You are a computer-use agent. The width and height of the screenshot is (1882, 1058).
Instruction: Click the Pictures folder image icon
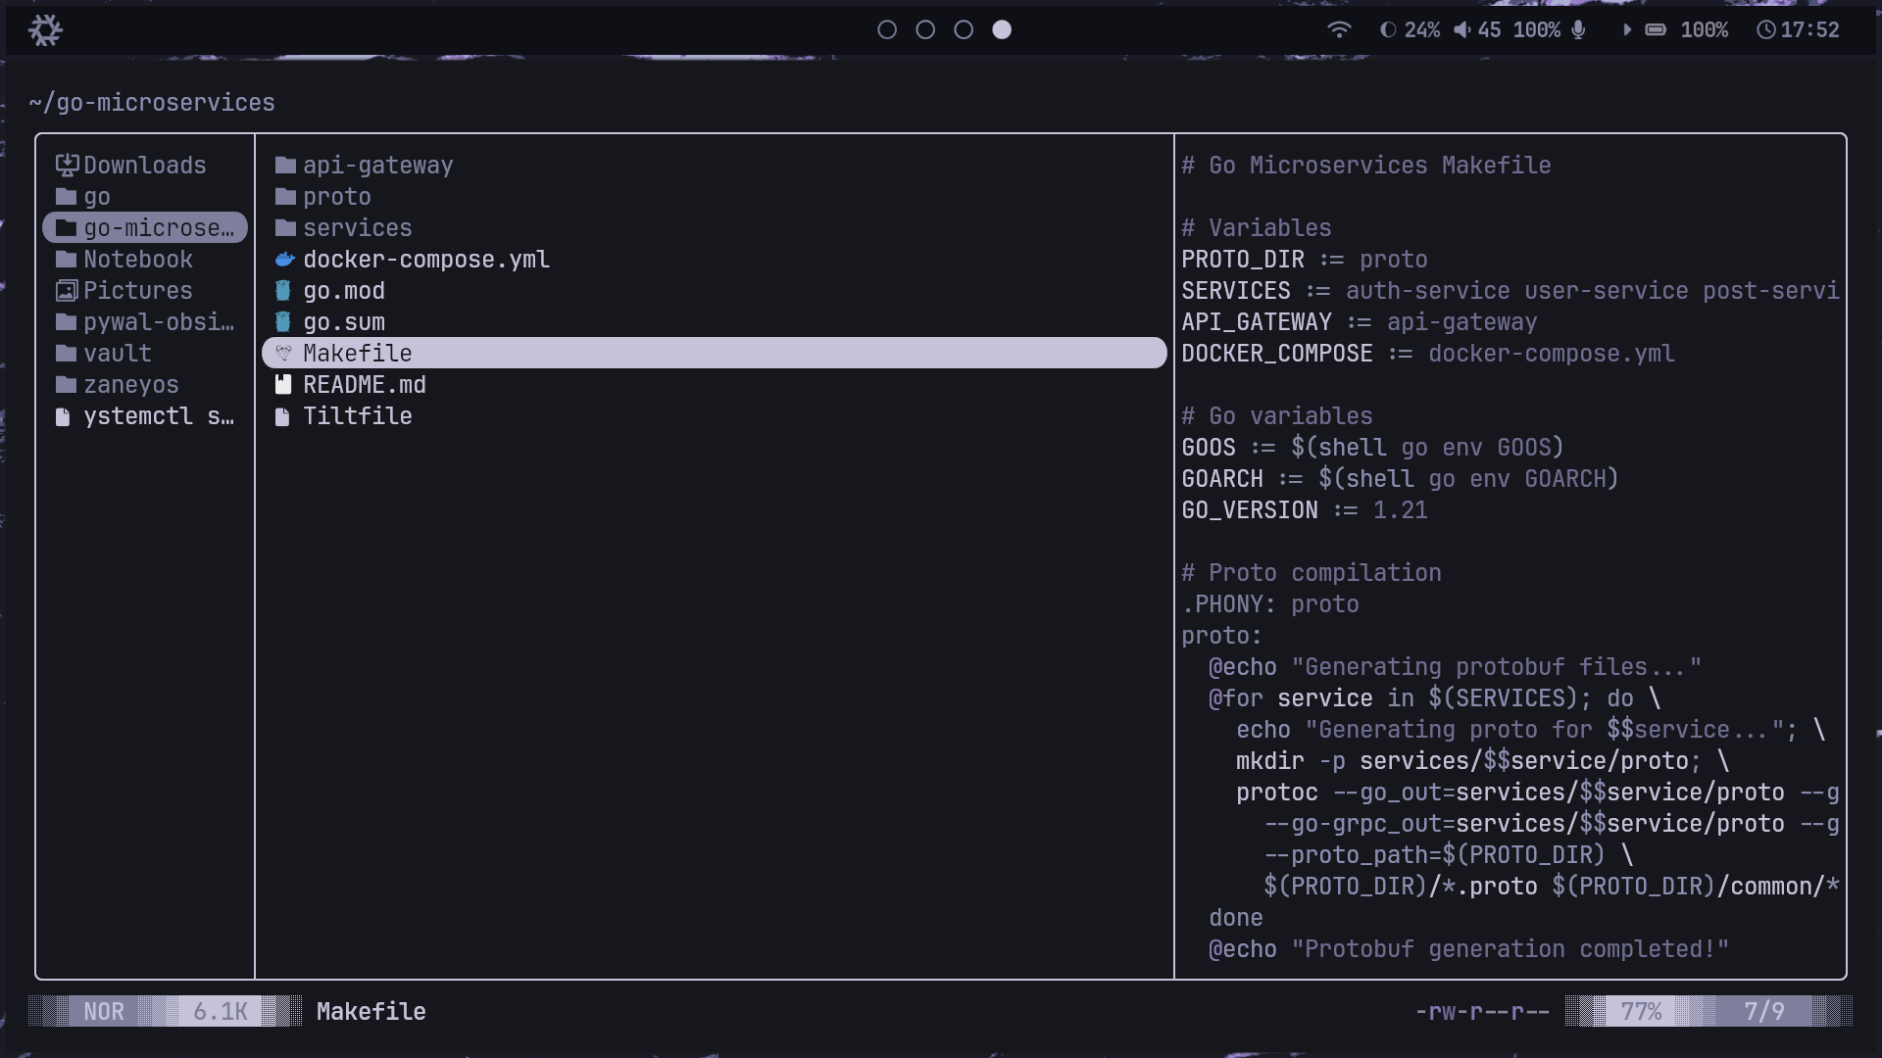[67, 290]
